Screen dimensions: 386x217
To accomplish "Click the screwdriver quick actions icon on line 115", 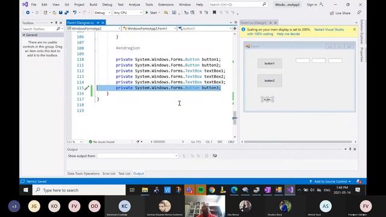I will [x=87, y=88].
